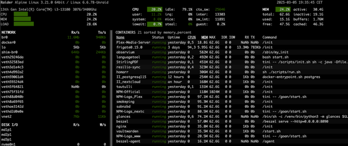Click the IOR column header
348x146 pixels.
coord(224,37)
